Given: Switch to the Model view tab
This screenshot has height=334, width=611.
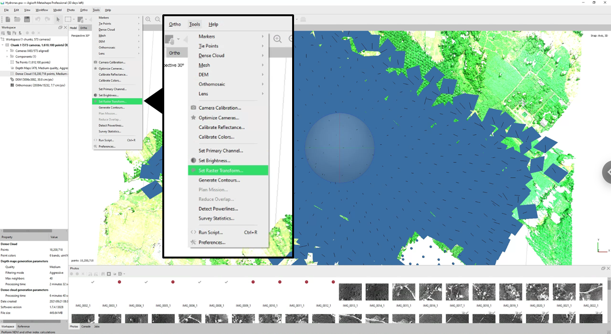Looking at the screenshot, I should click(74, 28).
